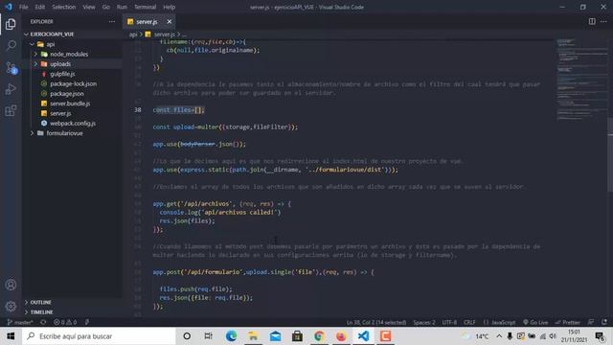Click the Cortana circle on taskbar

187,336
